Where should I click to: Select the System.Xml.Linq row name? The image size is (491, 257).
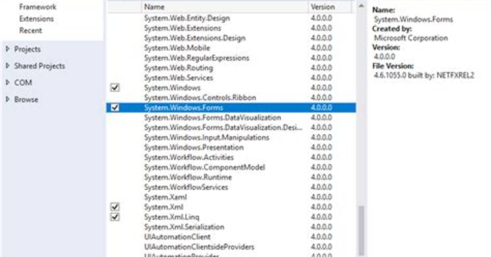pyautogui.click(x=172, y=217)
